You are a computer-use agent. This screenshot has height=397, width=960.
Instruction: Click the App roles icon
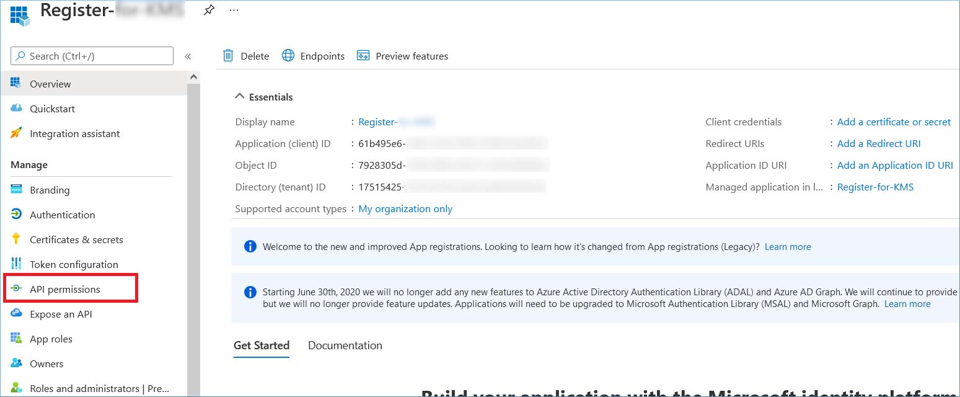click(16, 339)
